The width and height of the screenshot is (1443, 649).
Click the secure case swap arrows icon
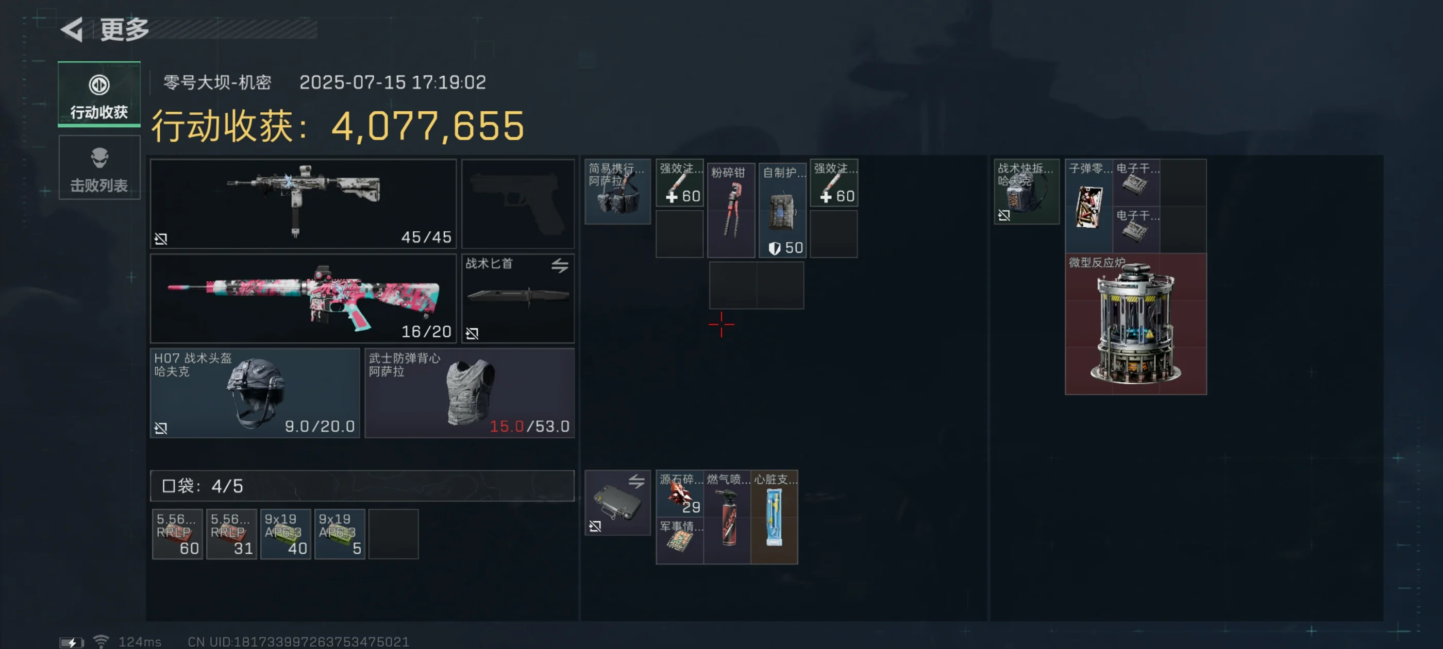point(636,481)
